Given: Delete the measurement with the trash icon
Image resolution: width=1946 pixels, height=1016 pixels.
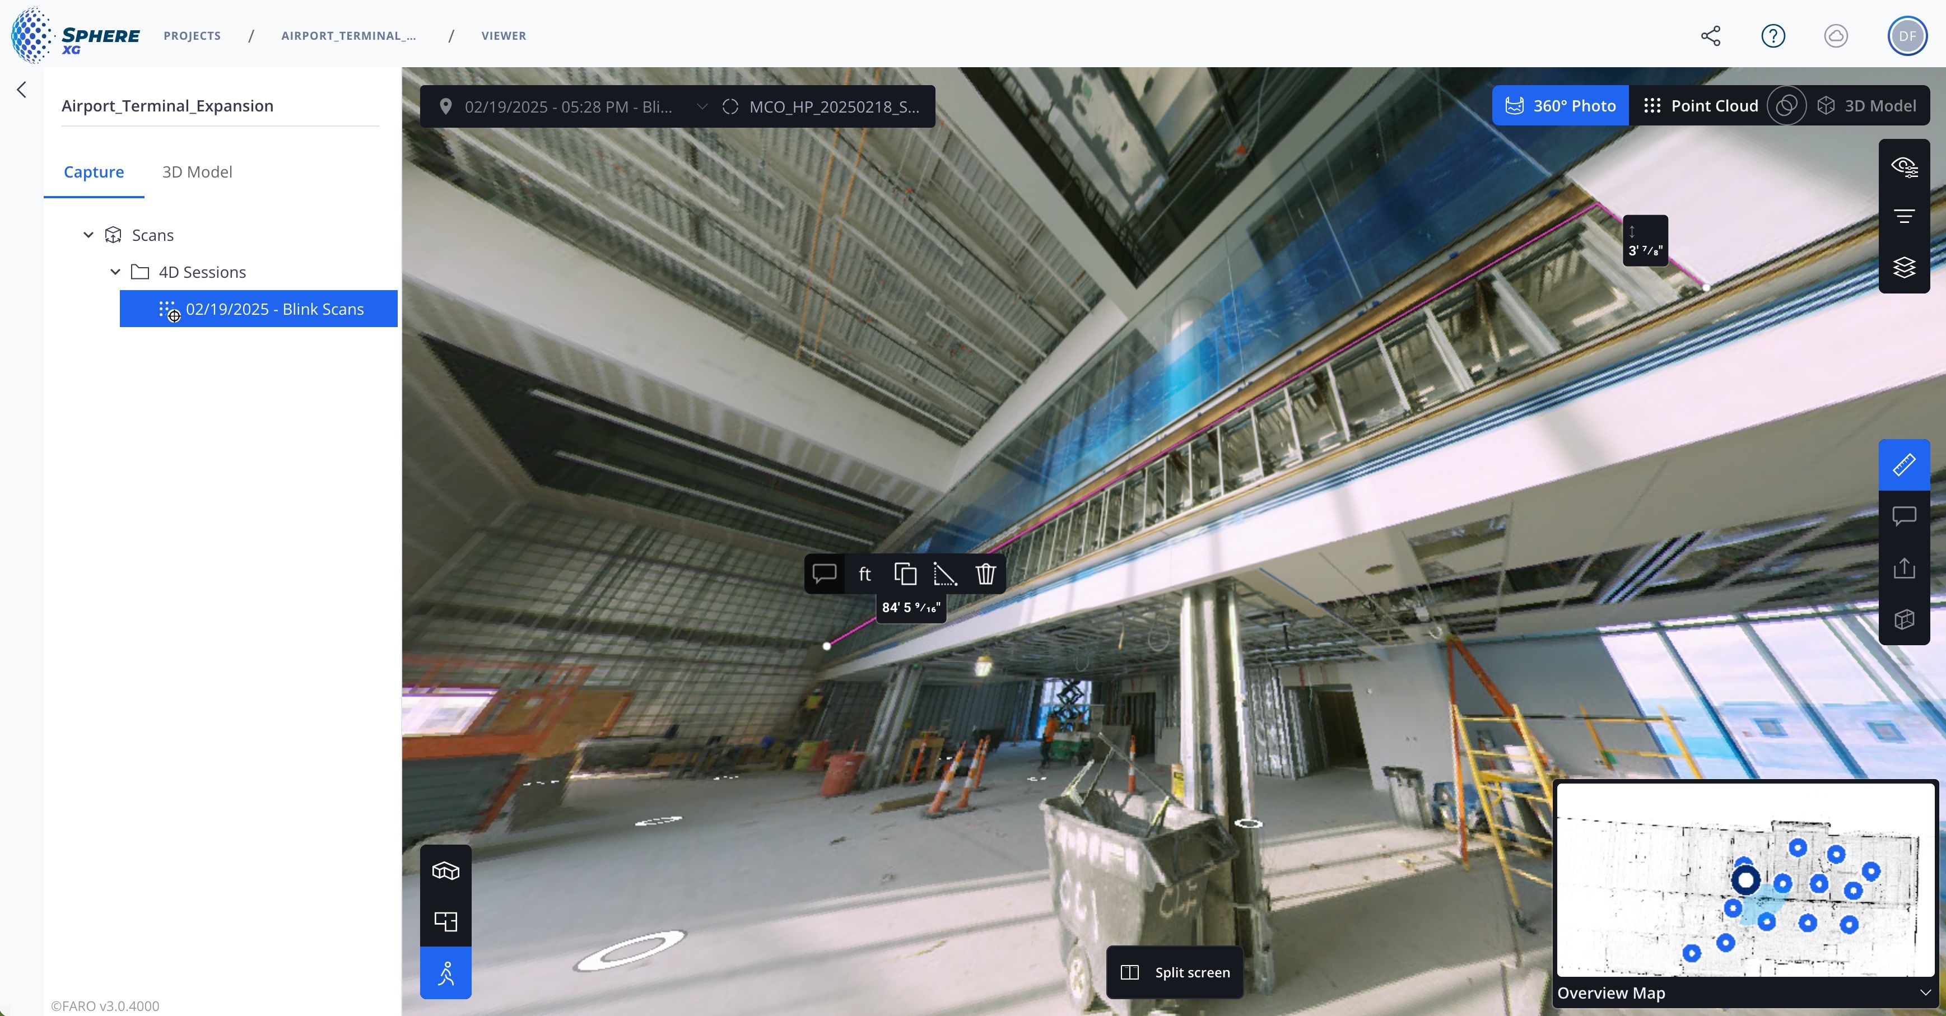Looking at the screenshot, I should click(985, 574).
